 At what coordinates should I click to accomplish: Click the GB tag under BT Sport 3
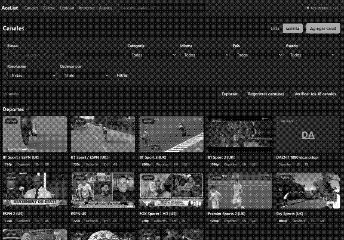(x=254, y=165)
